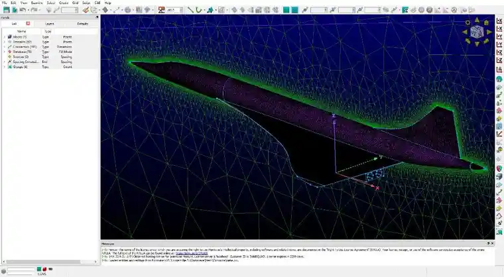Open the Create menu
This screenshot has height=277, width=504.
64,3
